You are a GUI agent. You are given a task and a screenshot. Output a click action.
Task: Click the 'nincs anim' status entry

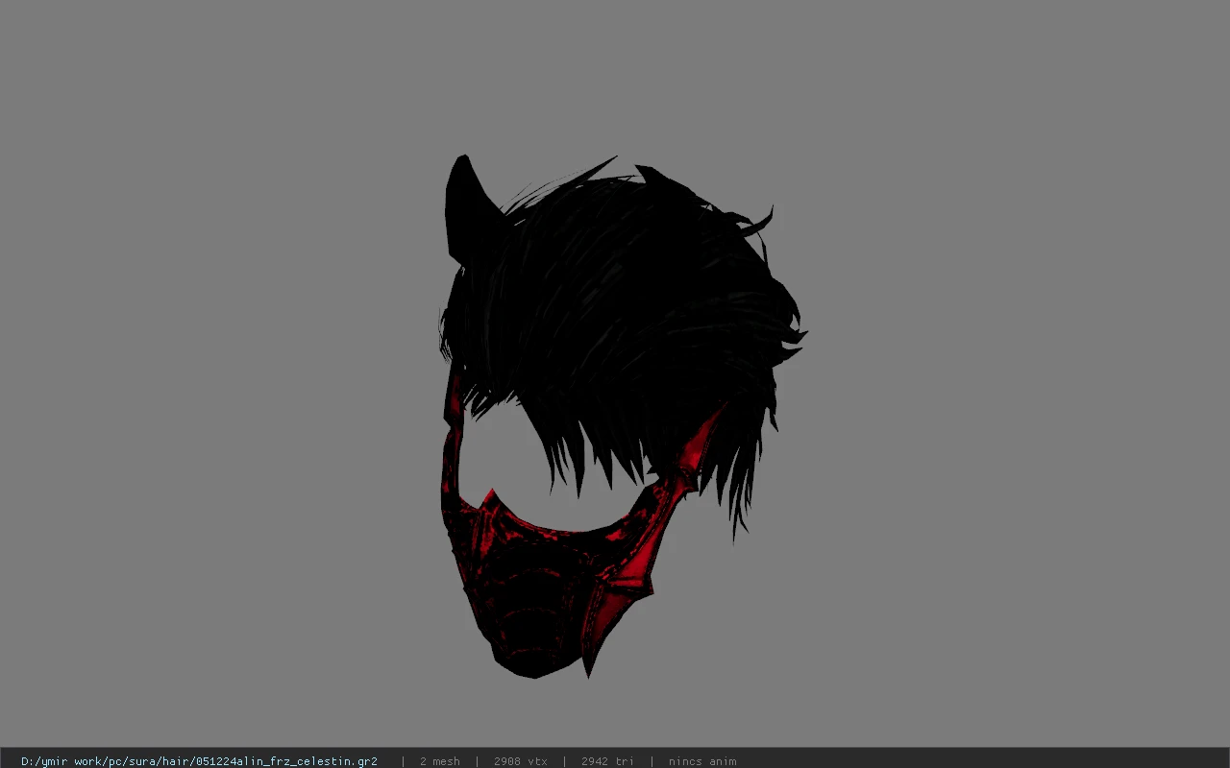pyautogui.click(x=702, y=761)
